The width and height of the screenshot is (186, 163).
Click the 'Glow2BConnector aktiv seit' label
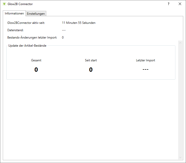click(x=26, y=23)
